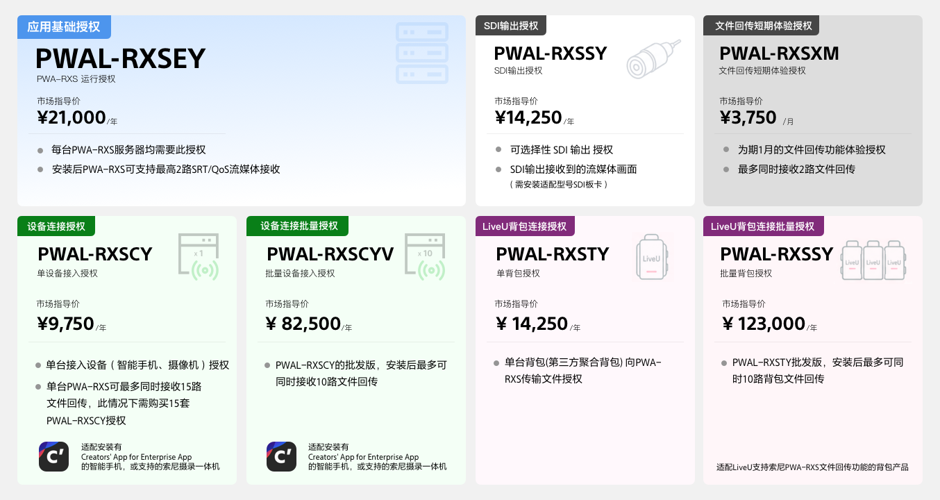940x500 pixels.
Task: Click the ¥ 82,500 price
Action: coord(303,324)
